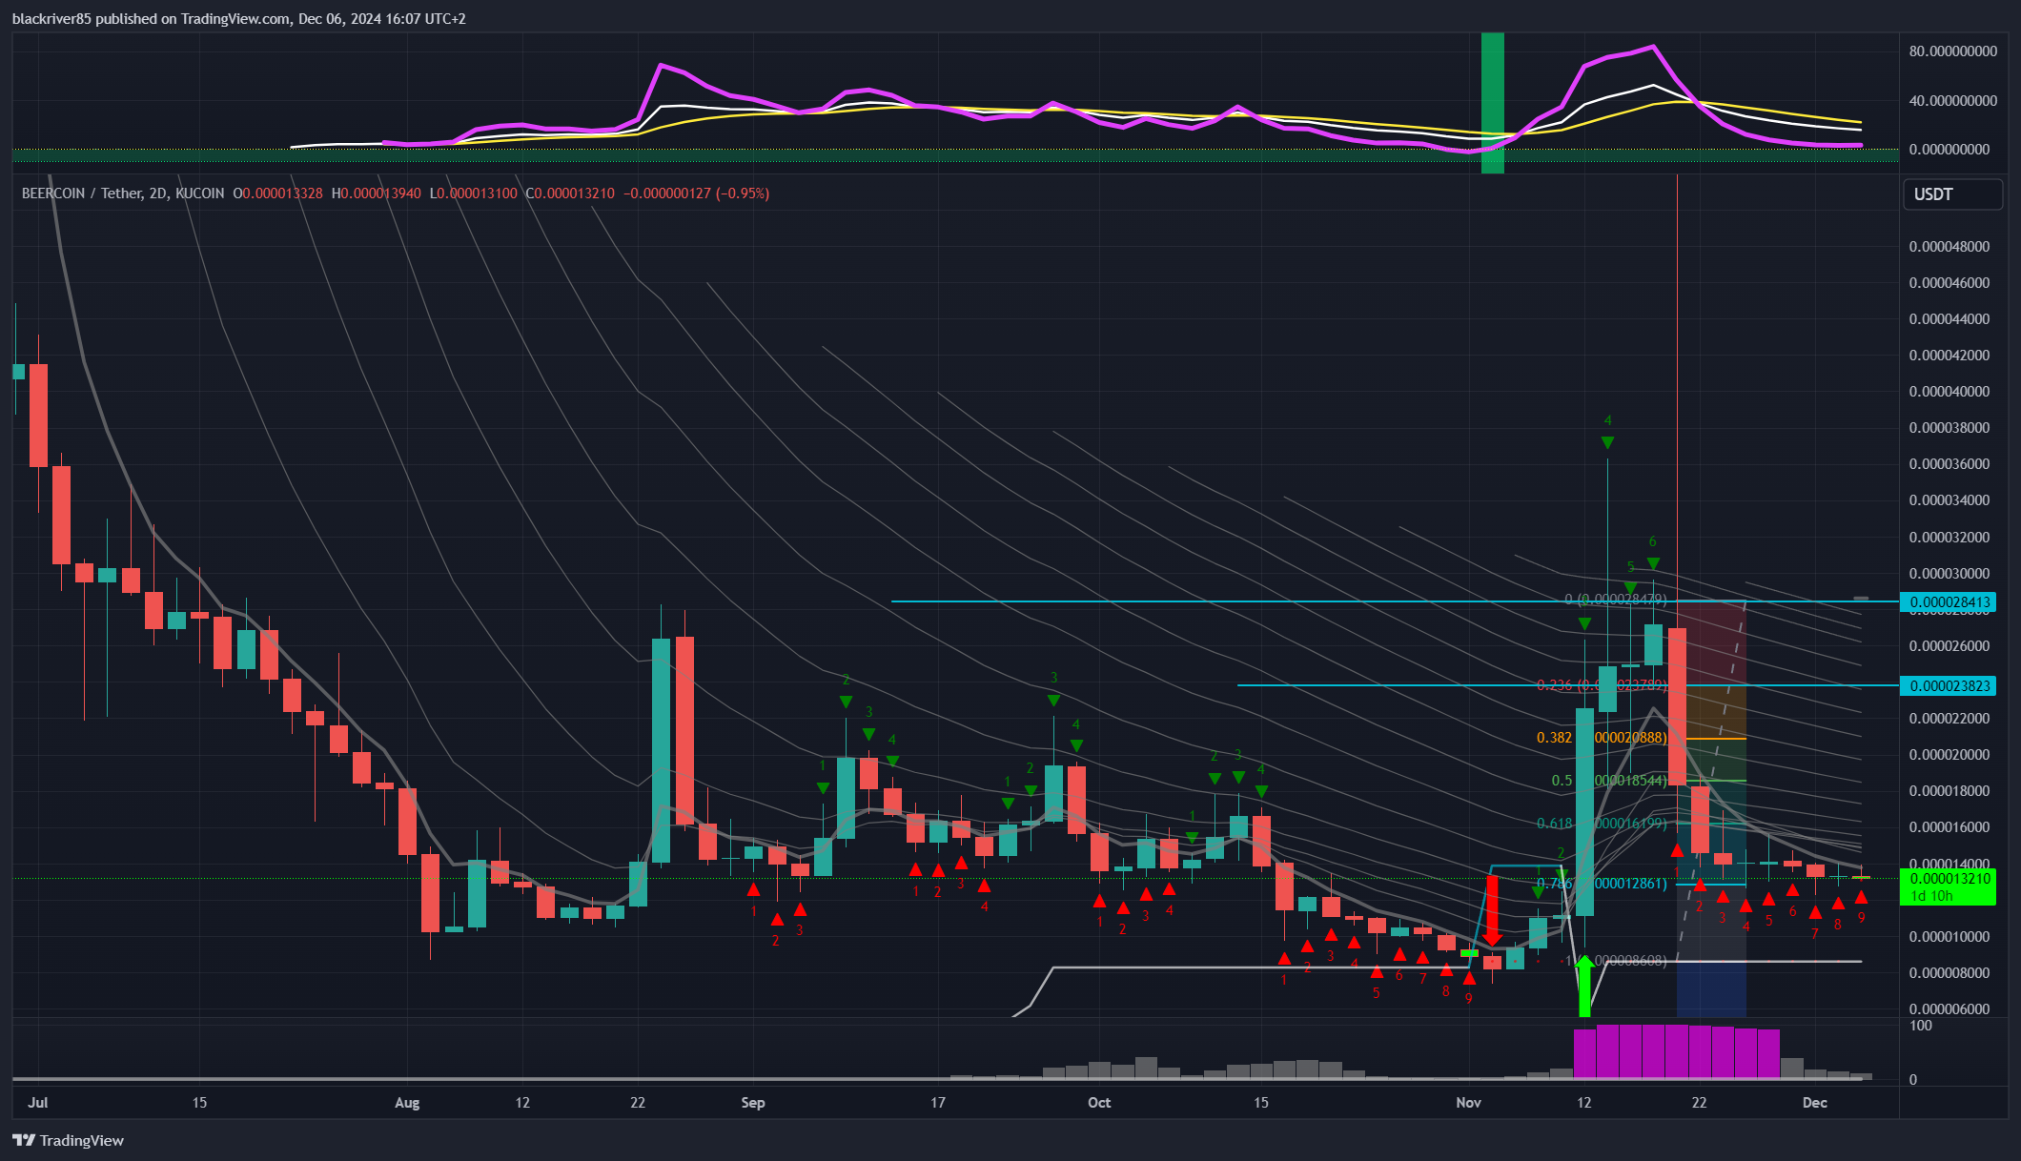Click the Jul label on time axis
The height and width of the screenshot is (1161, 2021).
pyautogui.click(x=38, y=1103)
